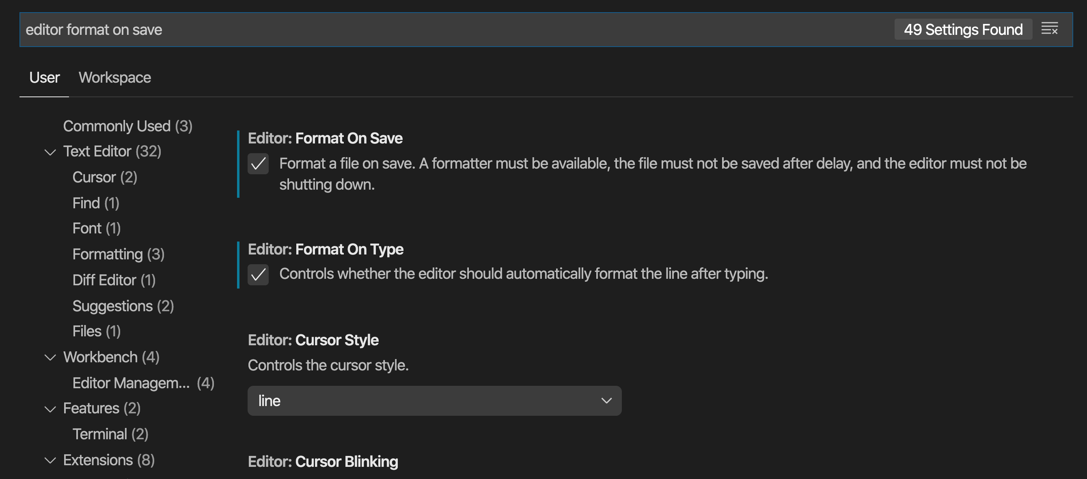Uncheck the Format On Type checkbox
The height and width of the screenshot is (479, 1087).
pyautogui.click(x=258, y=275)
